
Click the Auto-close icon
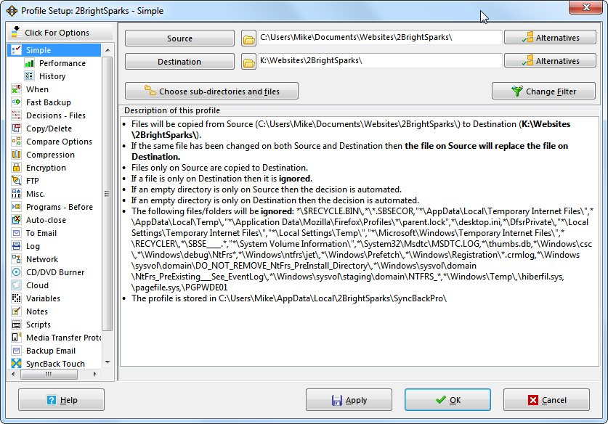[16, 220]
